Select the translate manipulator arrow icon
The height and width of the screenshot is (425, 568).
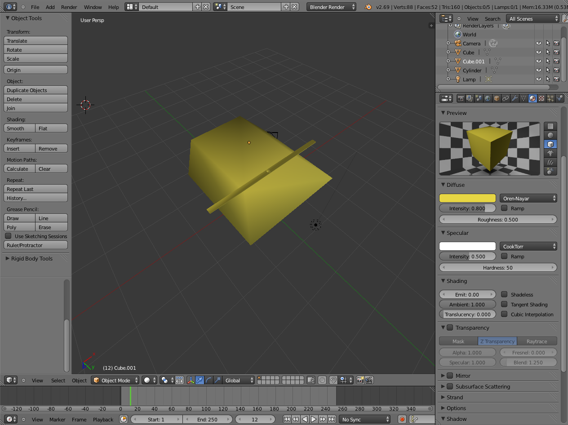point(200,380)
